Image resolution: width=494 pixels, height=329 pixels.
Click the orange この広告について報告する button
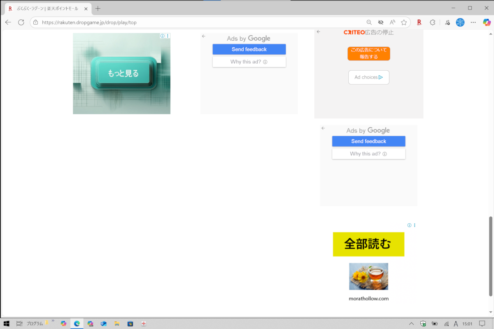(369, 53)
